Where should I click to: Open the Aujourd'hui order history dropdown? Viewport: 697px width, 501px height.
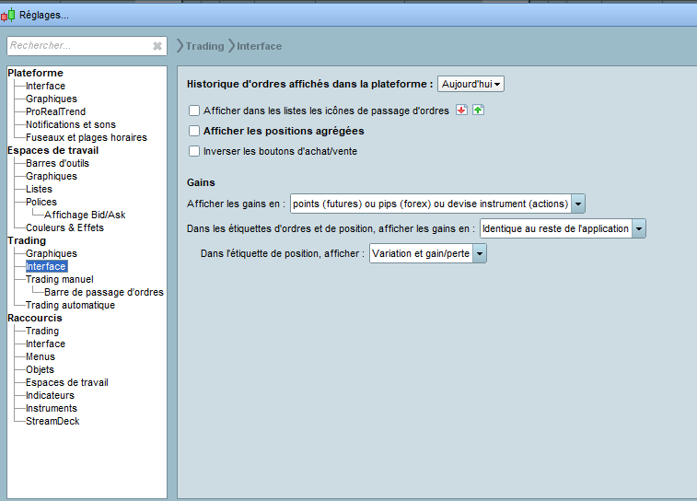[470, 84]
